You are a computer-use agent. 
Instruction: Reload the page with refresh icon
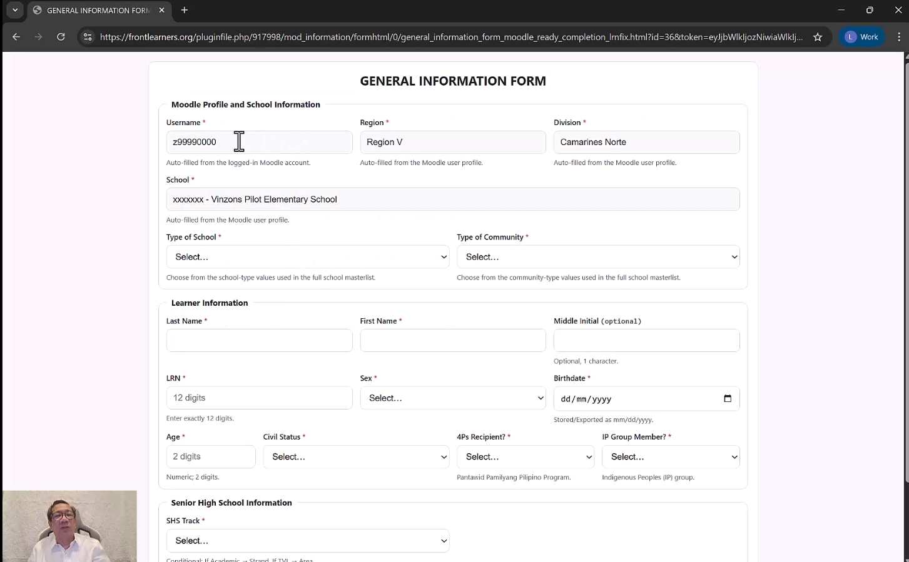(61, 37)
